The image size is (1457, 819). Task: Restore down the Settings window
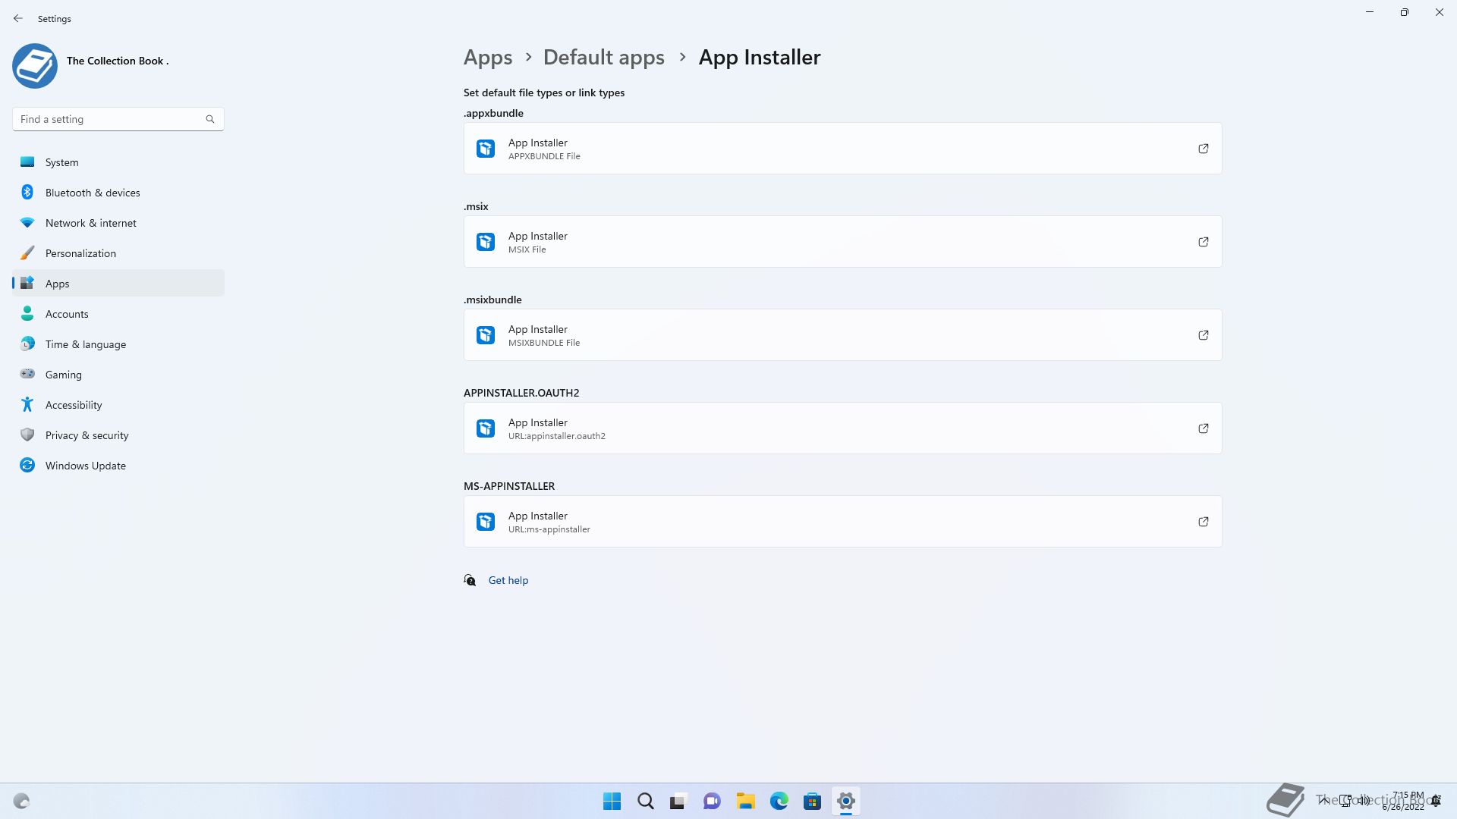(1405, 12)
